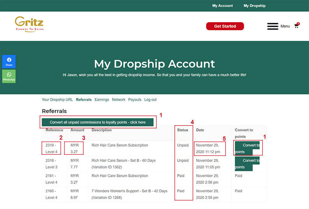Click Paid in Convert column, row 2161
The image size is (309, 209).
(x=238, y=176)
